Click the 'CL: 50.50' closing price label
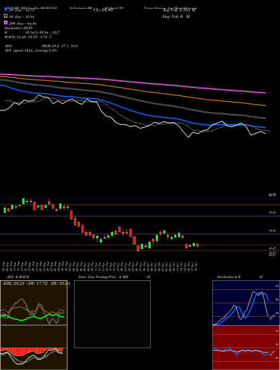Screen dimensions: 280x370 (x=103, y=10)
